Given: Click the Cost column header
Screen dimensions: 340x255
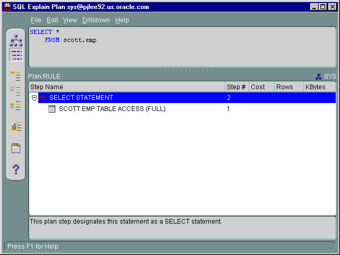Looking at the screenshot, I should (x=261, y=87).
